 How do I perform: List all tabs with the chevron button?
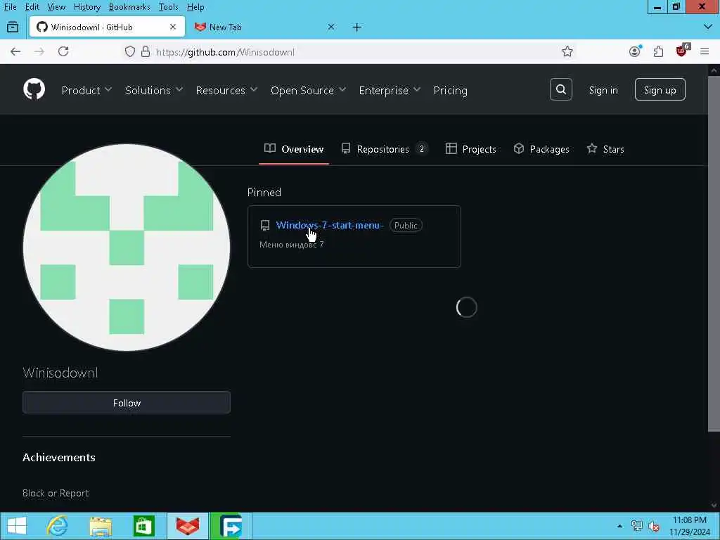click(x=707, y=27)
